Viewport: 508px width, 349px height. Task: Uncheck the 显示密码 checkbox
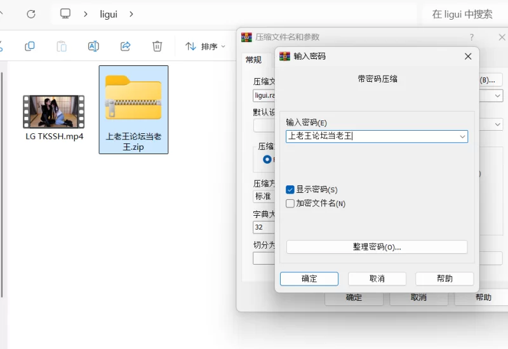[x=290, y=190]
